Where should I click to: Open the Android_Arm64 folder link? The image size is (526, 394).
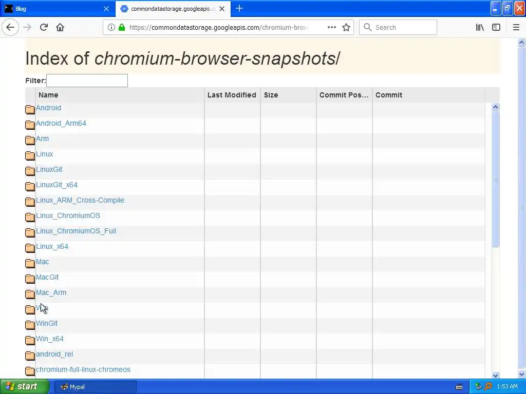point(61,123)
